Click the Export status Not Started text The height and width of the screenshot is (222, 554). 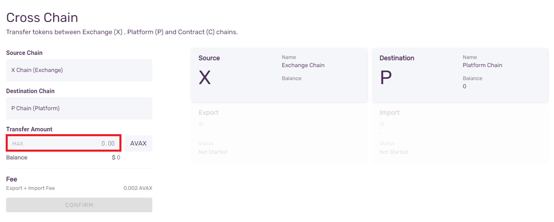pos(213,152)
